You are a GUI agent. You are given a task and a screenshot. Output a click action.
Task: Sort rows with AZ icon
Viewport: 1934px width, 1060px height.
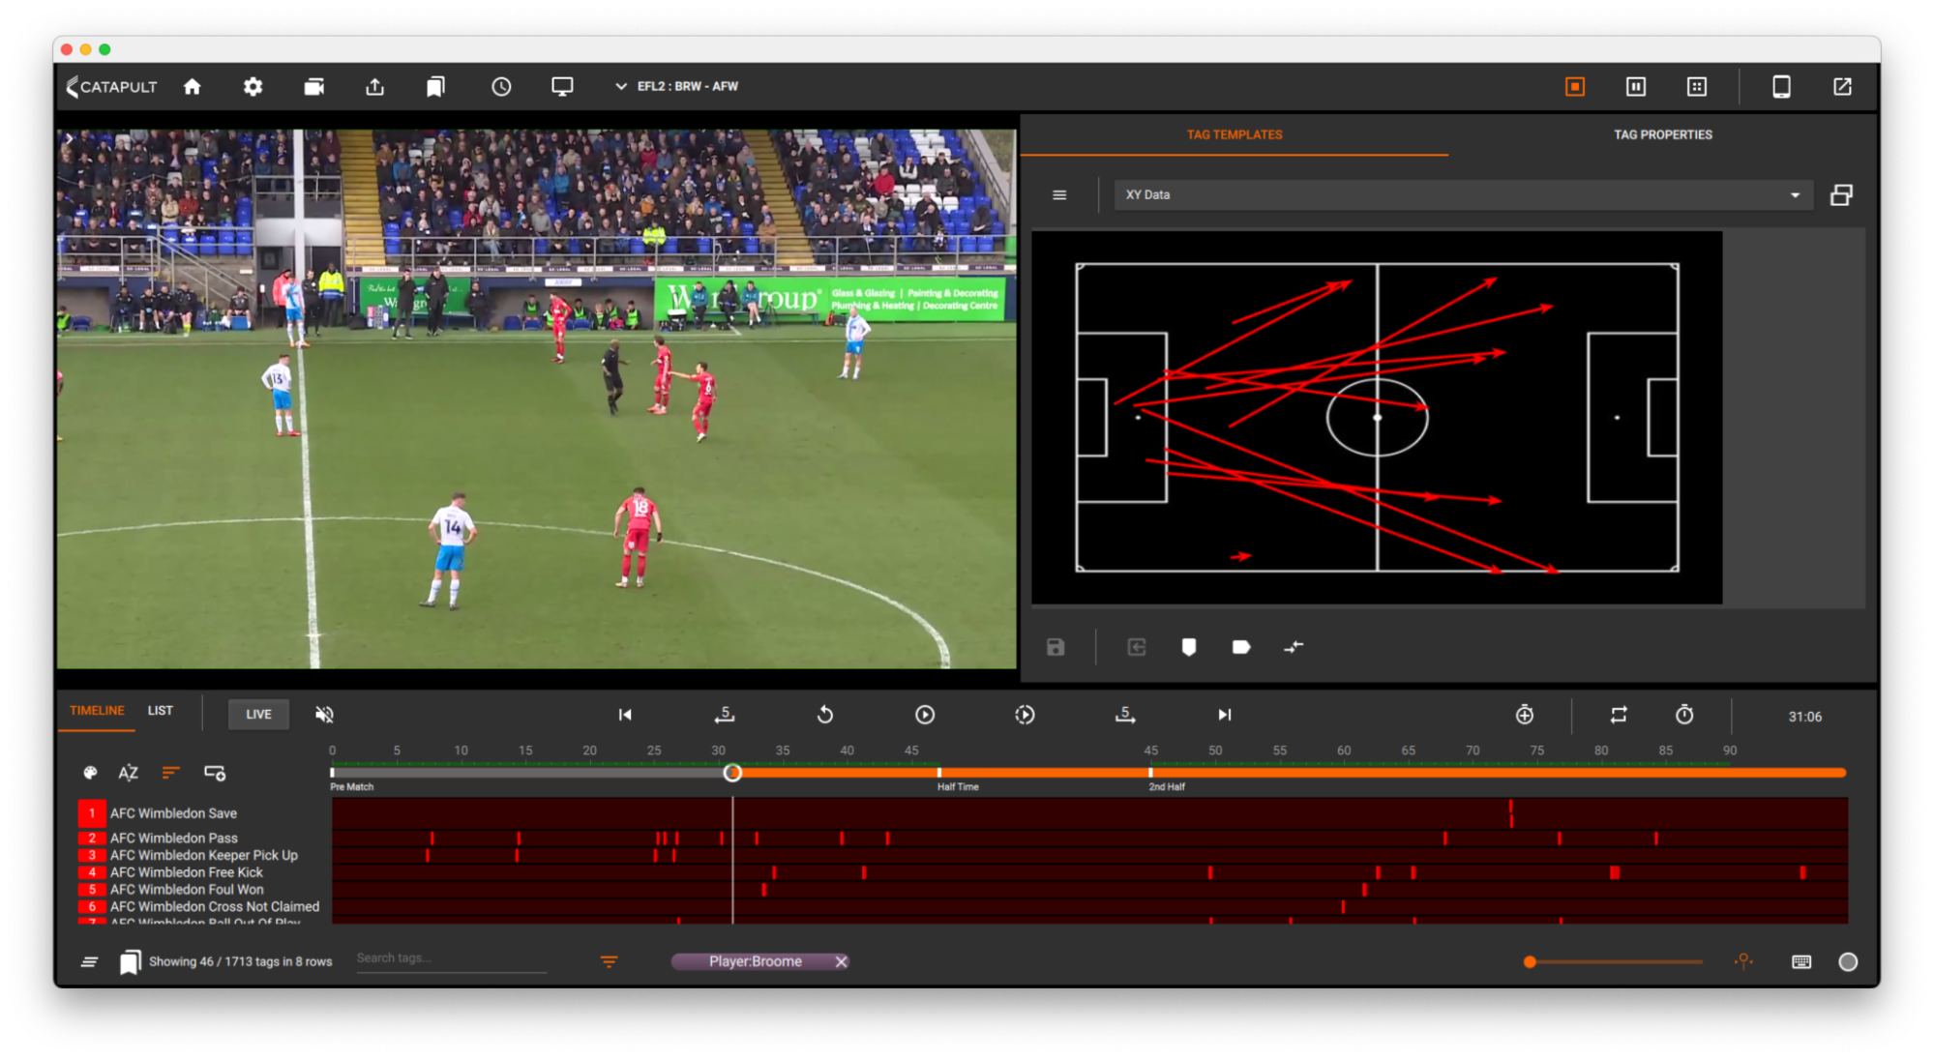point(128,773)
